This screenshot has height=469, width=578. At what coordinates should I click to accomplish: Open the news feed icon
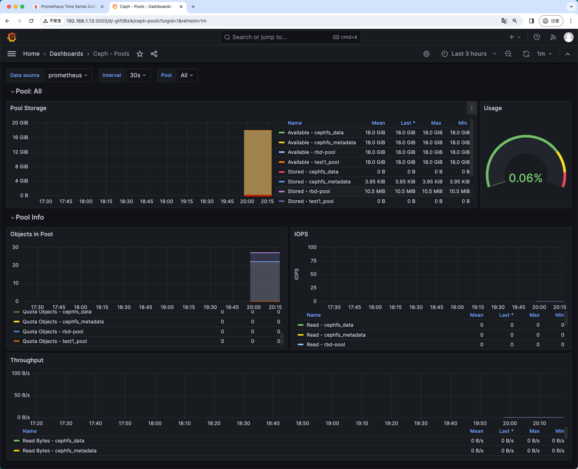(x=553, y=37)
